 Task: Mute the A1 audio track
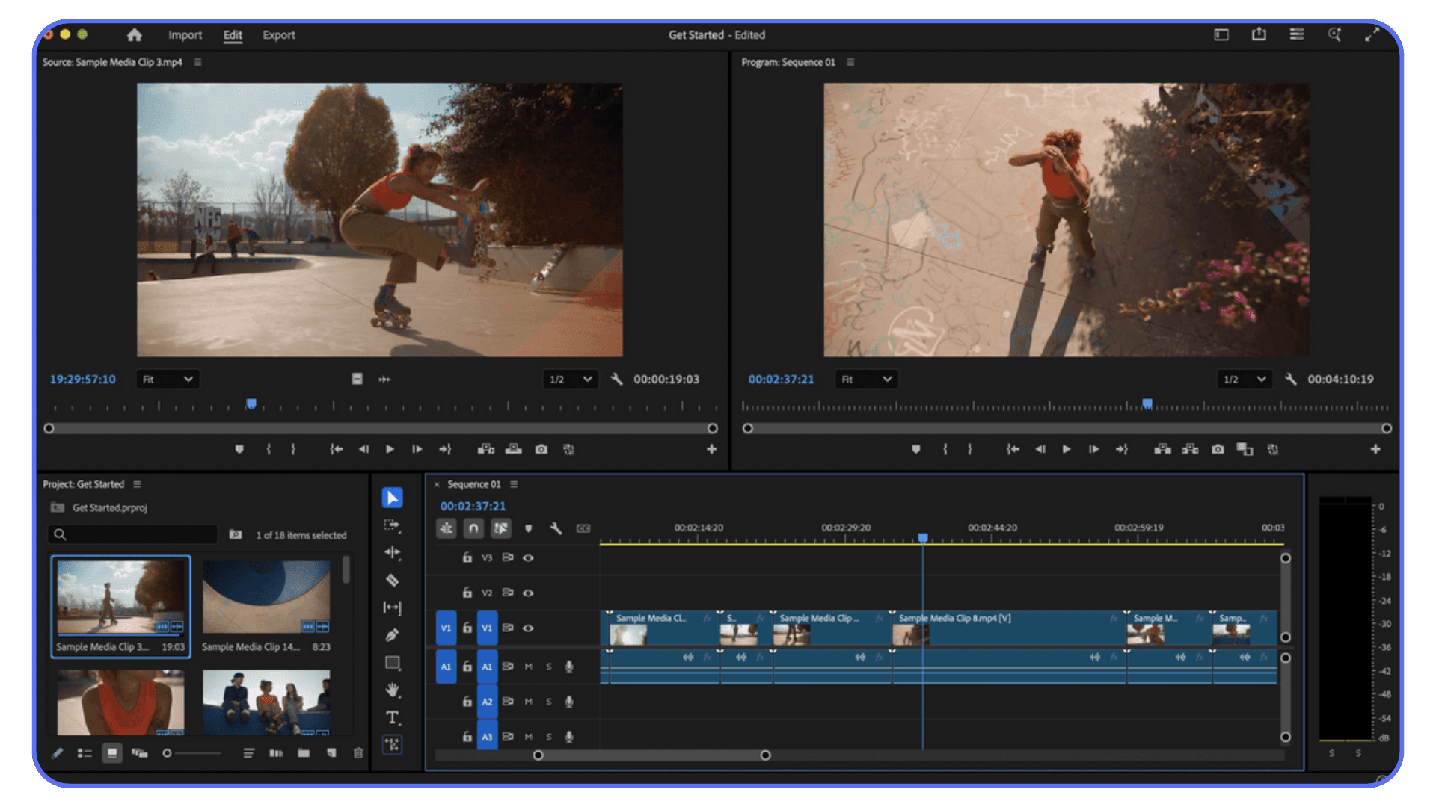coord(528,666)
